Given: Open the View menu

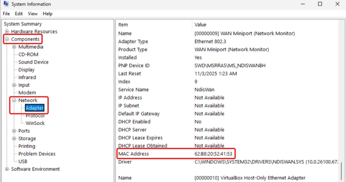Looking at the screenshot, I should [x=32, y=14].
